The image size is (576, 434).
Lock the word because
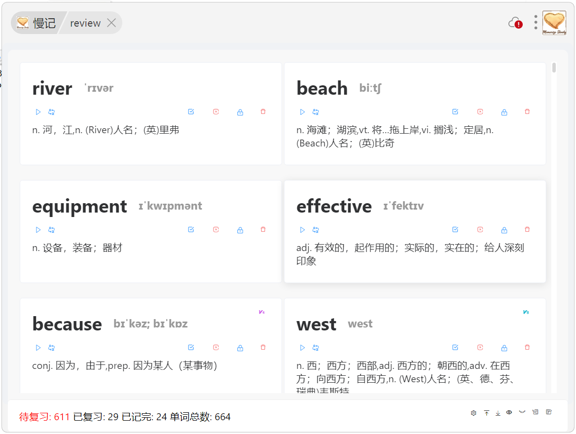click(x=240, y=348)
